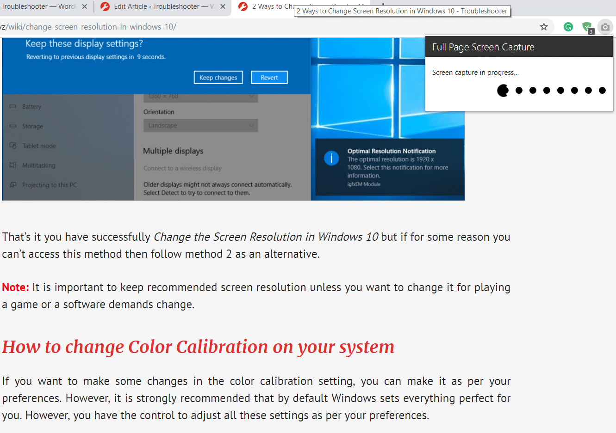
Task: Open the green shield extension icon
Action: 587,27
